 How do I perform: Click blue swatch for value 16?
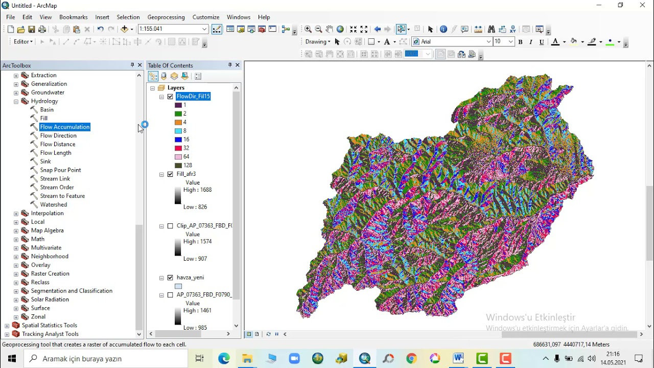pyautogui.click(x=178, y=140)
